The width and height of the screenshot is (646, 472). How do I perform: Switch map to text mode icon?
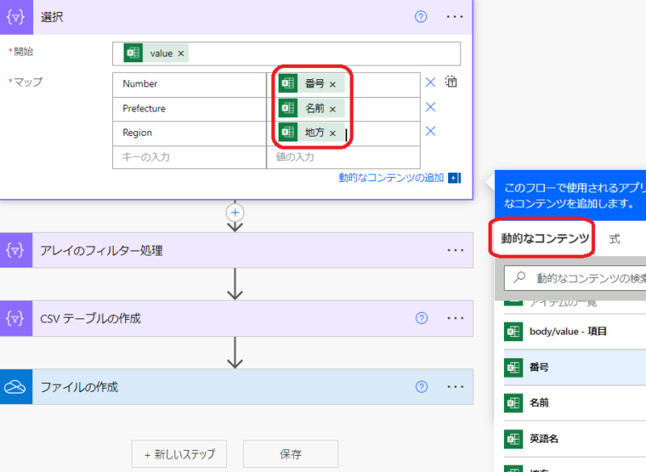tap(452, 82)
